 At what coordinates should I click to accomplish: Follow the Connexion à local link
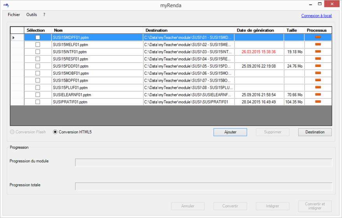click(316, 16)
